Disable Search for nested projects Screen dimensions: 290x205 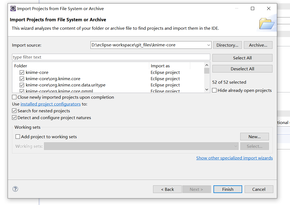(x=14, y=111)
